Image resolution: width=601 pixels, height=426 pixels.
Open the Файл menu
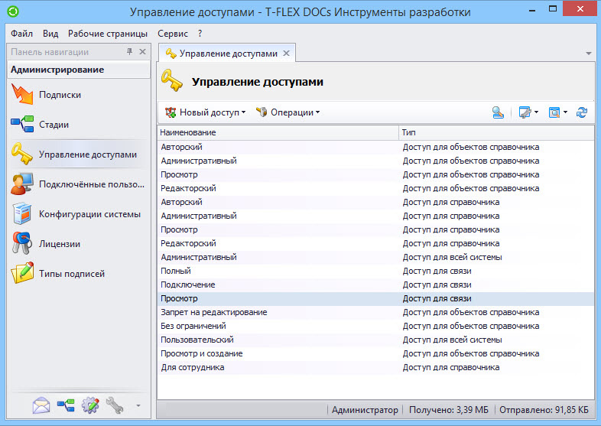click(21, 34)
